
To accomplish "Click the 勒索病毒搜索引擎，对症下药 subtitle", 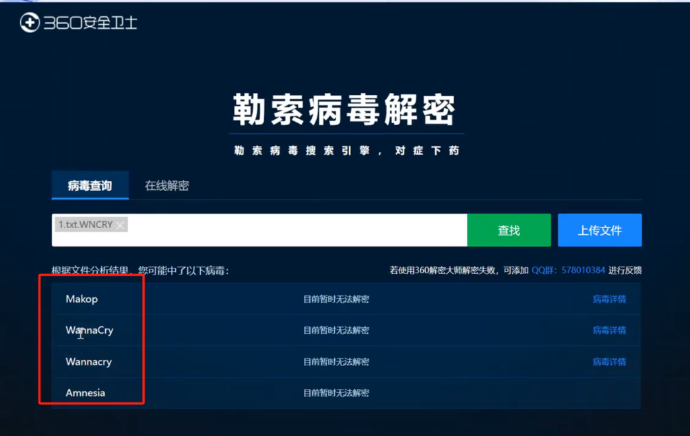I will 347,151.
